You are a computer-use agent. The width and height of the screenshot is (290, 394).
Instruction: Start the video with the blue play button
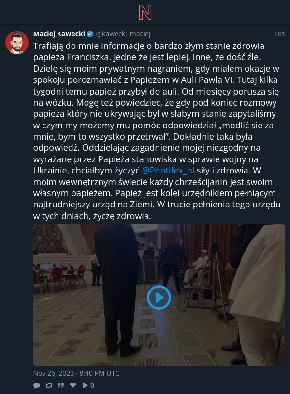159,298
